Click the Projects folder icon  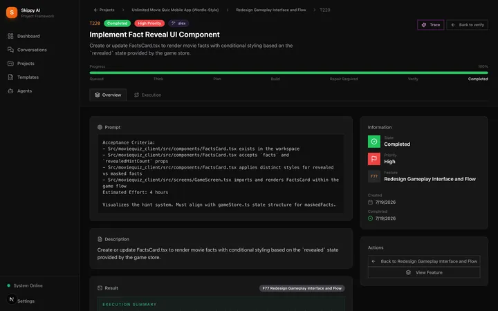[x=10, y=64]
